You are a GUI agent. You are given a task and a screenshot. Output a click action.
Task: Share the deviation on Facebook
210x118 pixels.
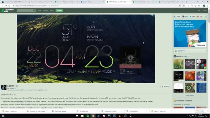(177, 16)
